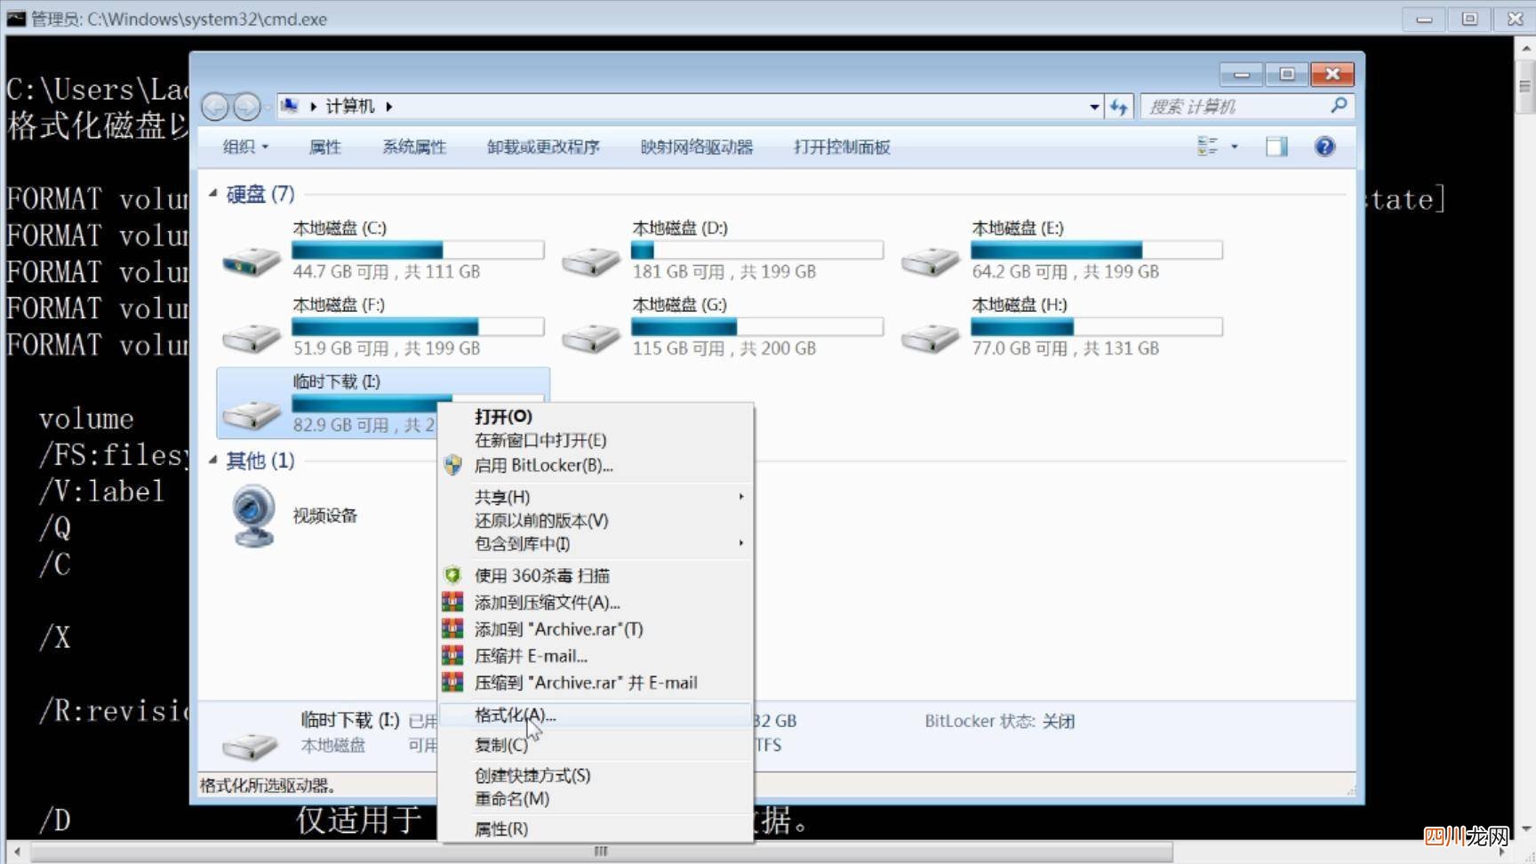Viewport: 1536px width, 864px height.
Task: Select the 临时下载 (I:) drive icon
Action: pos(252,413)
